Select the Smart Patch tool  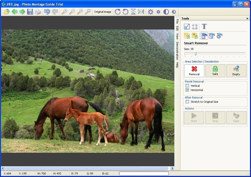click(x=212, y=36)
